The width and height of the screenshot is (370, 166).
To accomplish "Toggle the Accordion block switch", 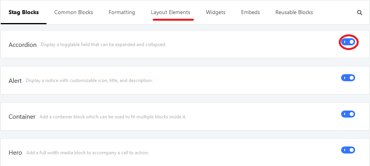I will coord(348,42).
